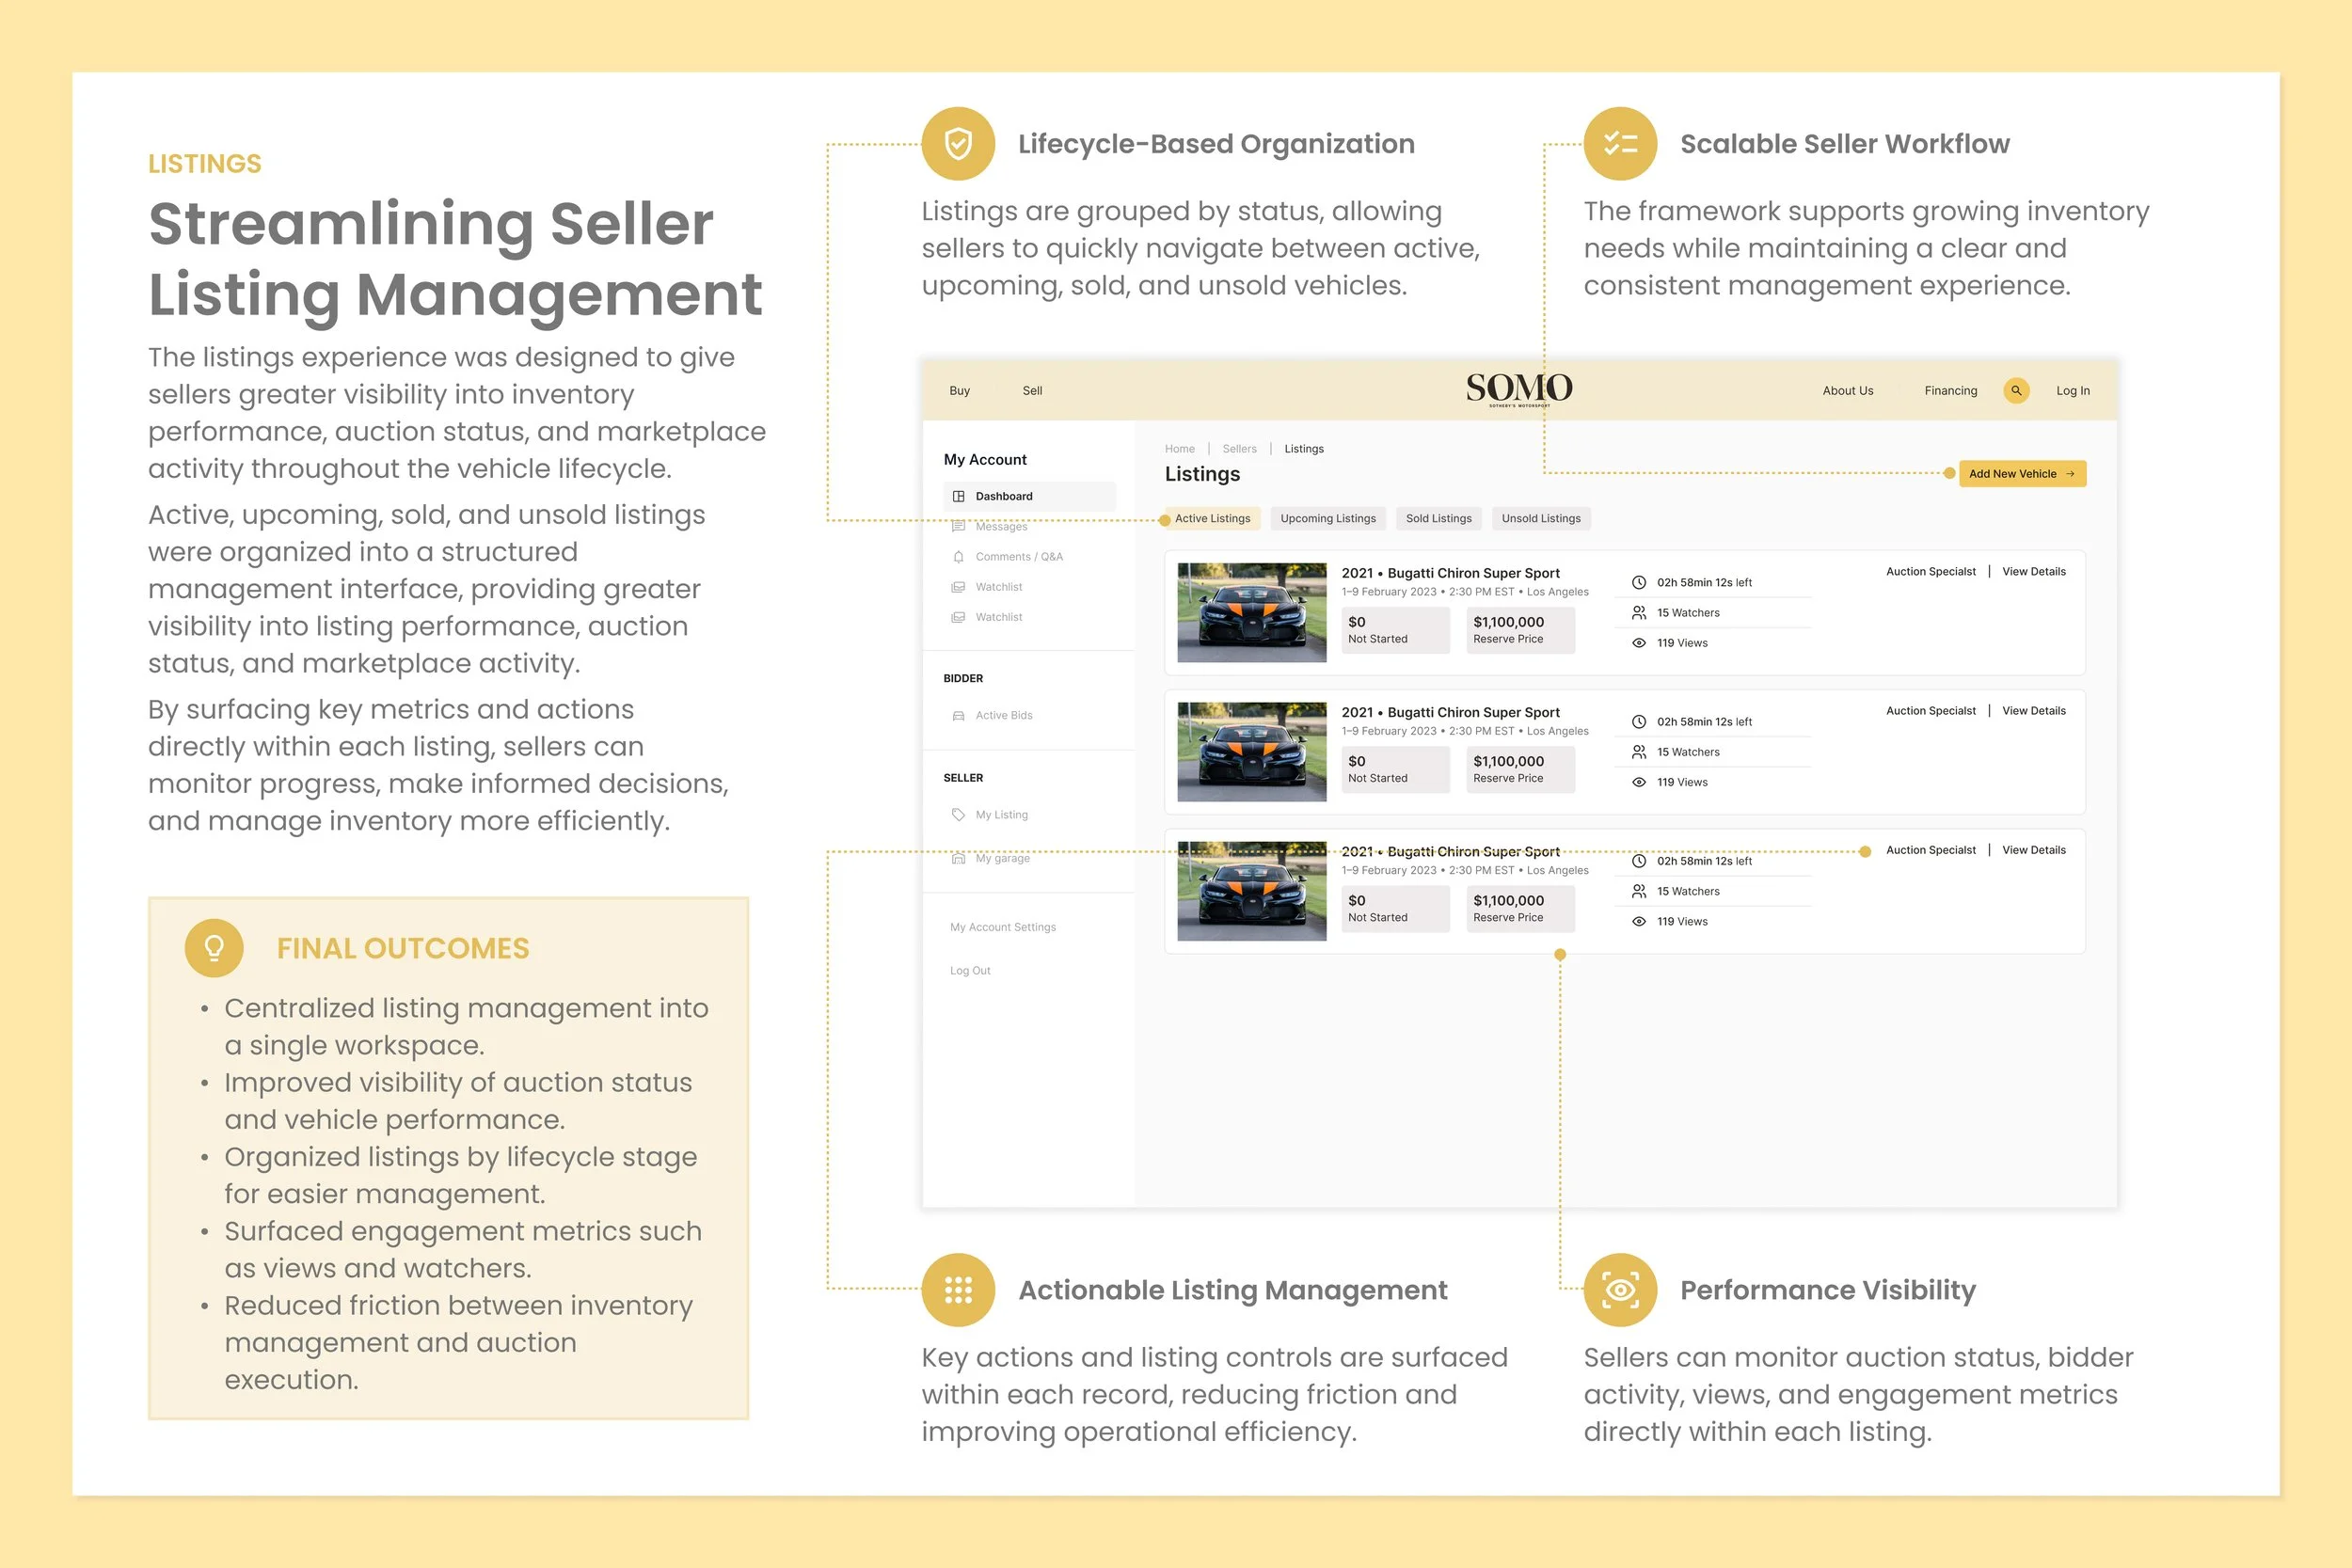
Task: Select Comments / Q&A in sidebar
Action: coord(1018,557)
